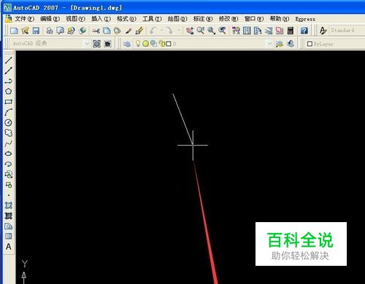Click the Insert Block tool

click(x=9, y=174)
